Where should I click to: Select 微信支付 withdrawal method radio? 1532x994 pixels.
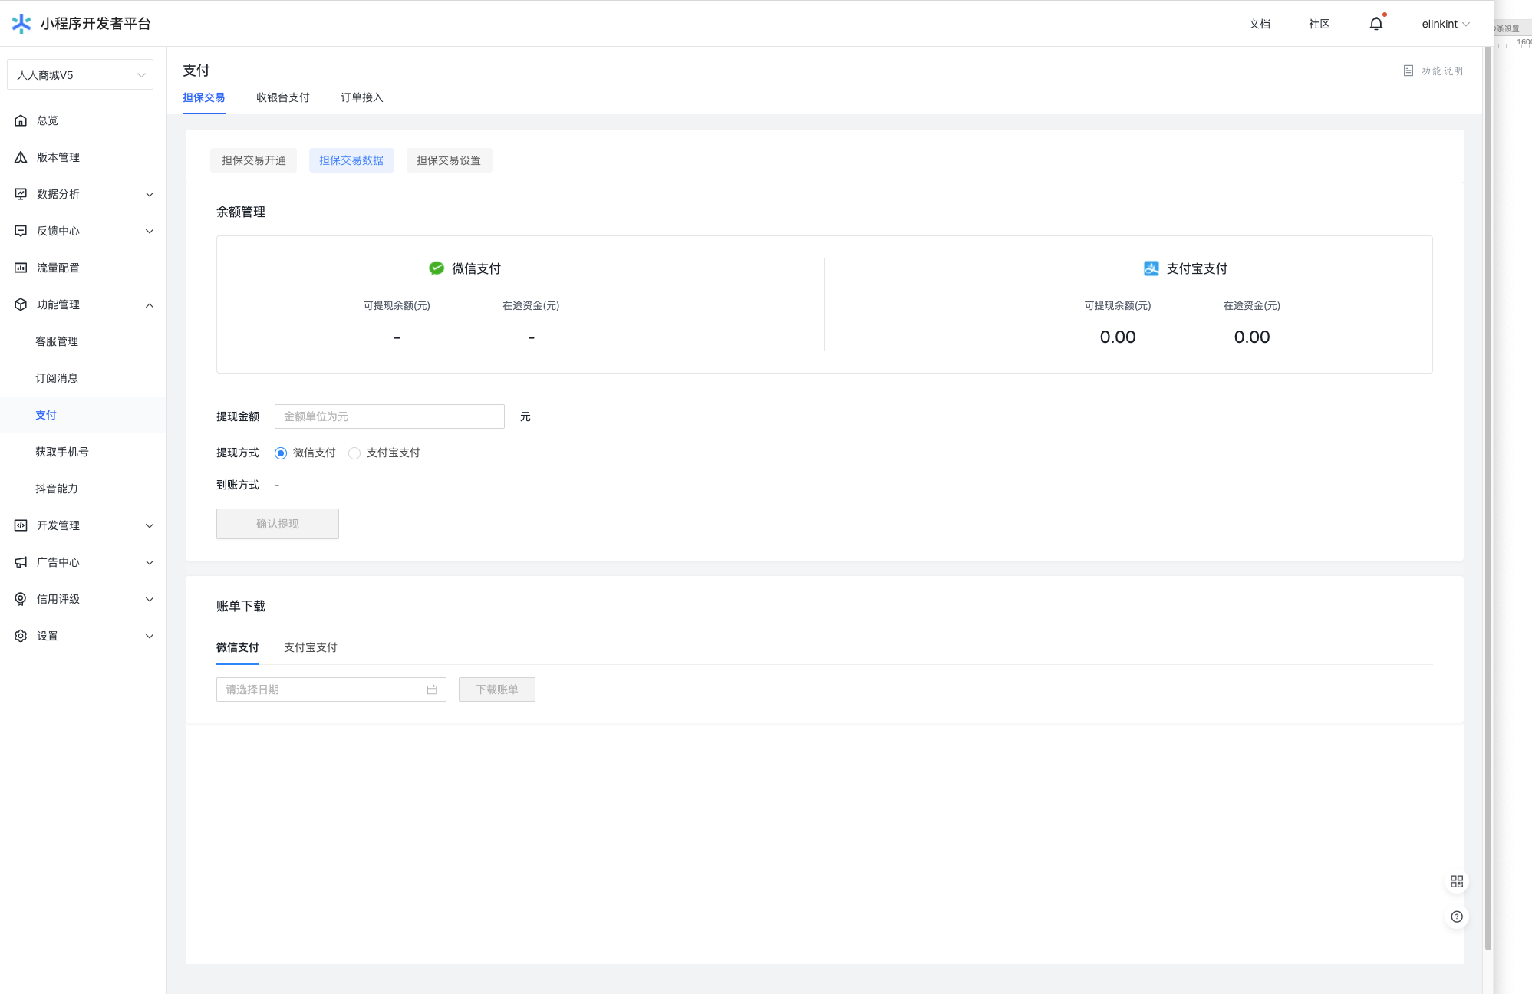[x=281, y=453]
